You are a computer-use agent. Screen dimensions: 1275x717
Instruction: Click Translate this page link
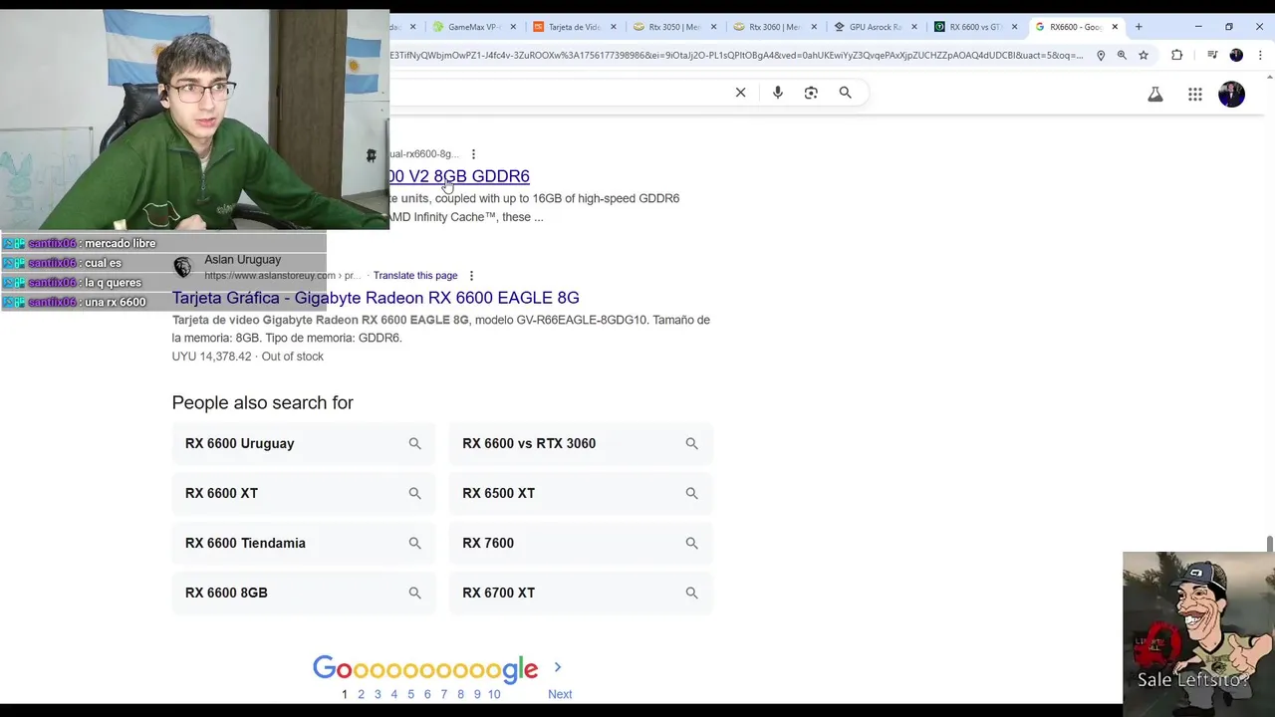(415, 276)
